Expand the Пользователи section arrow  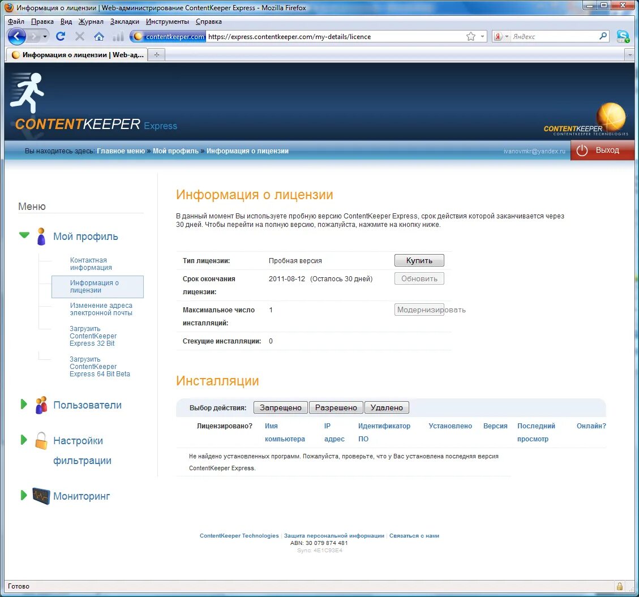pos(24,404)
